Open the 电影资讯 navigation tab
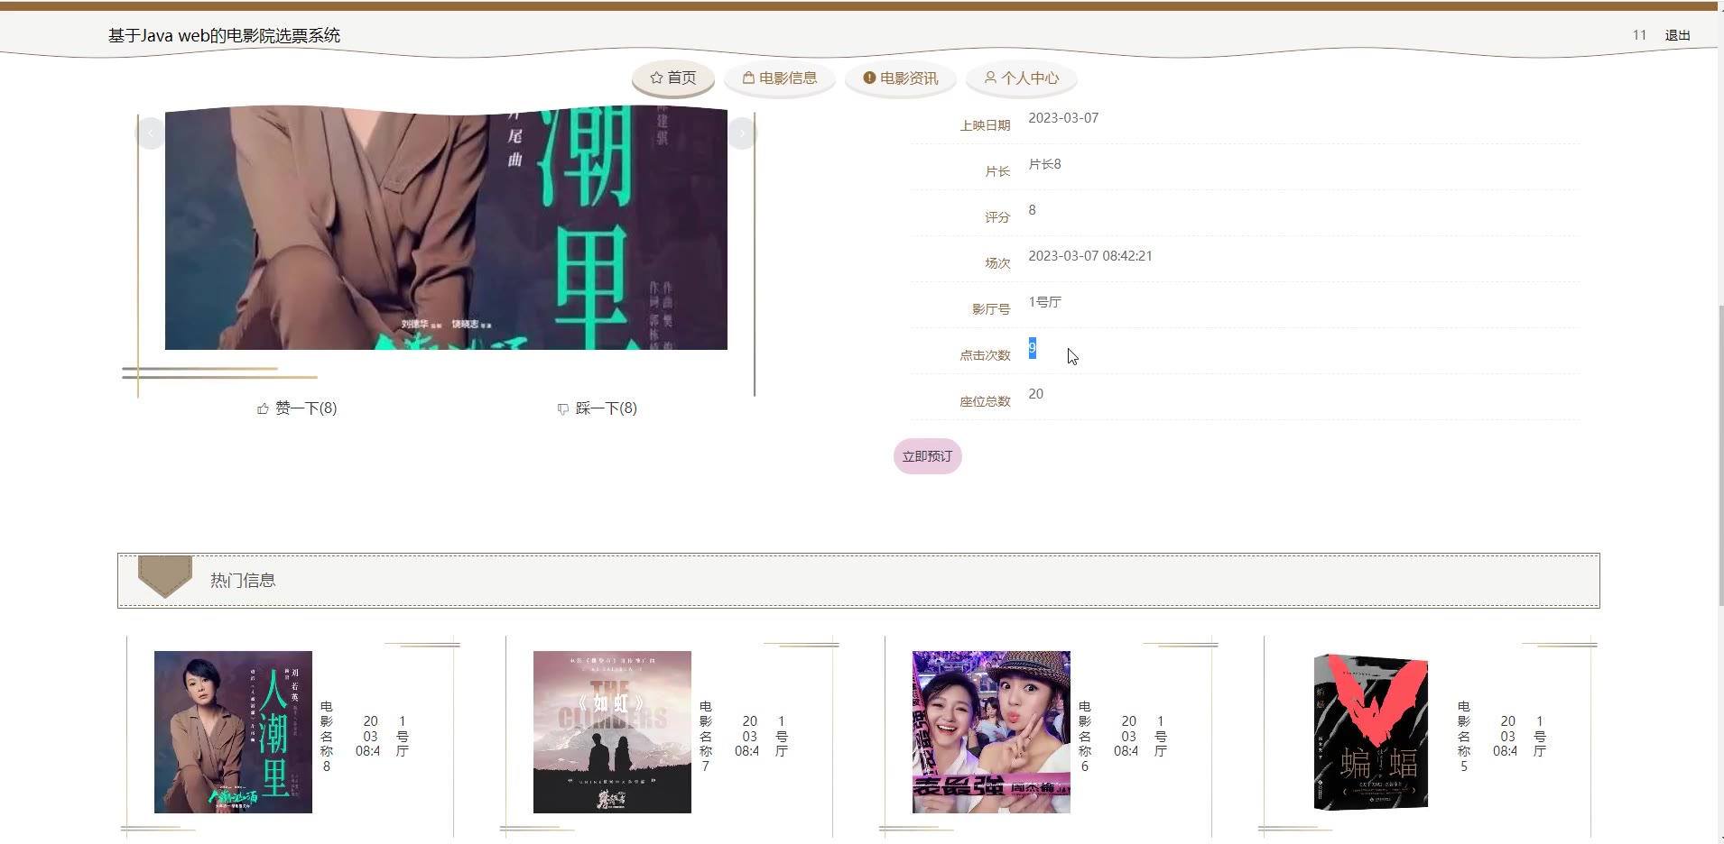The width and height of the screenshot is (1724, 844). click(x=901, y=78)
